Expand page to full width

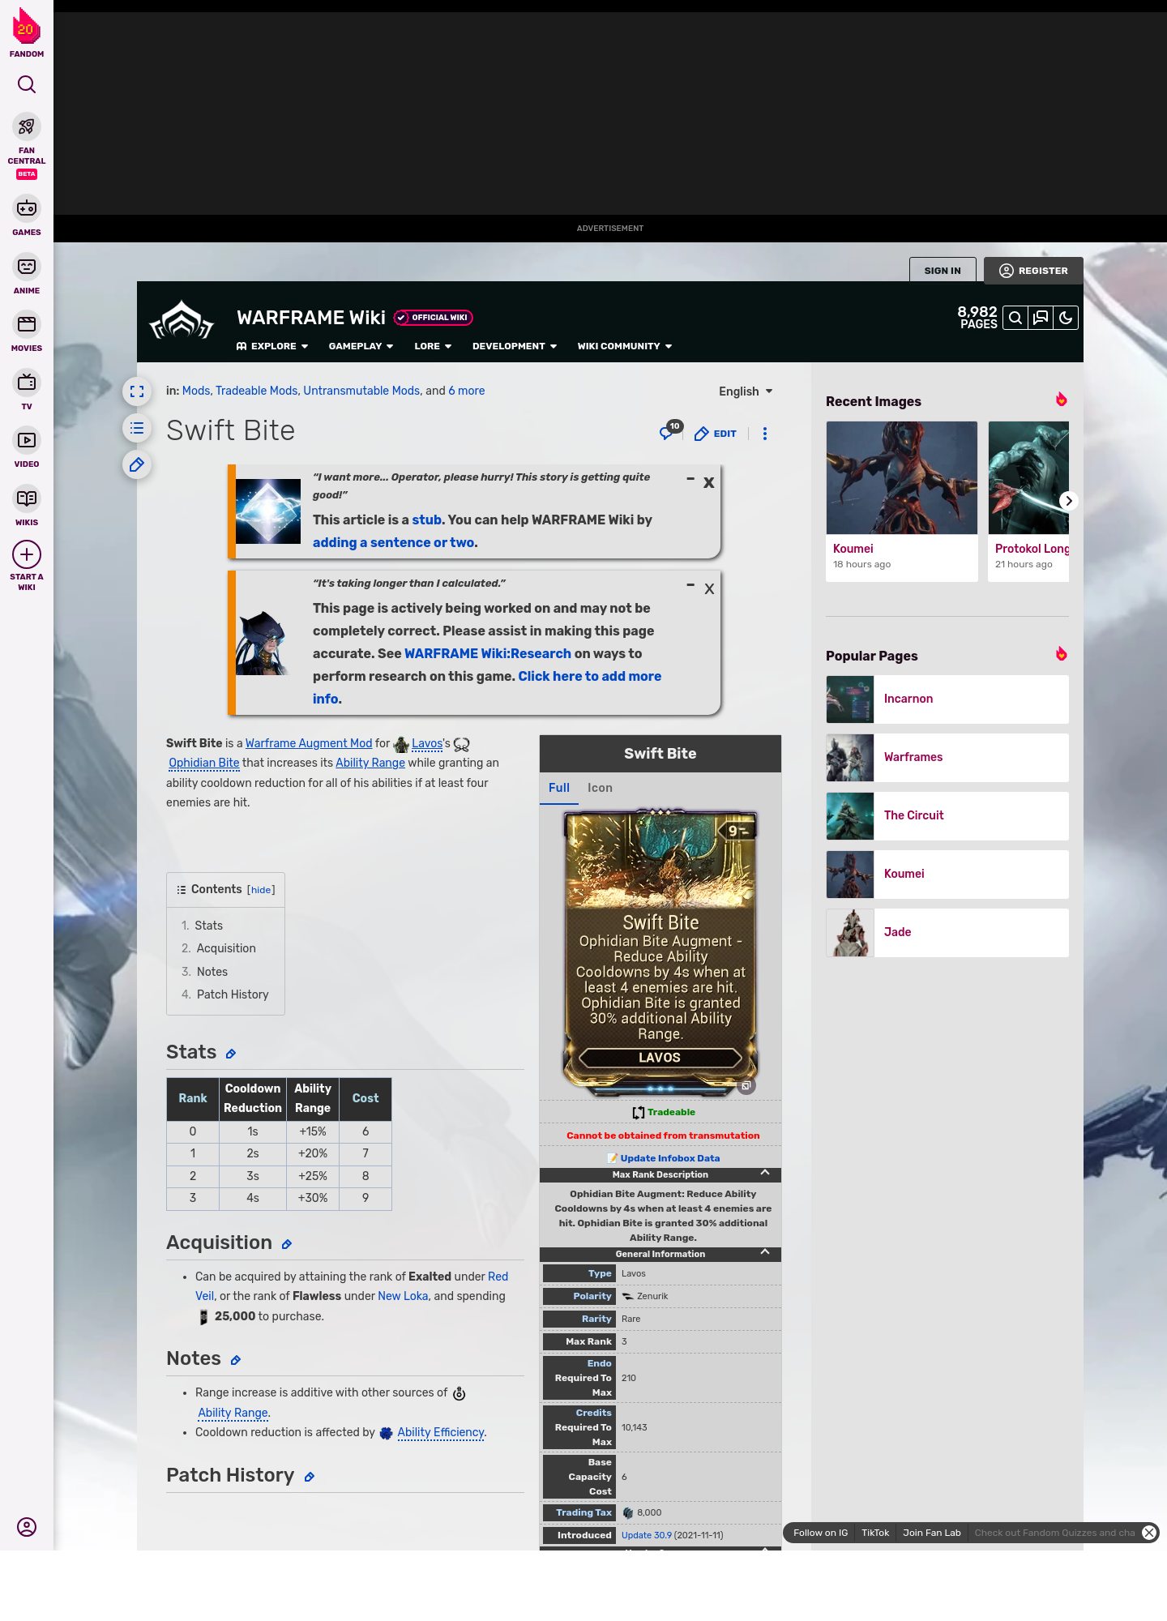[137, 391]
